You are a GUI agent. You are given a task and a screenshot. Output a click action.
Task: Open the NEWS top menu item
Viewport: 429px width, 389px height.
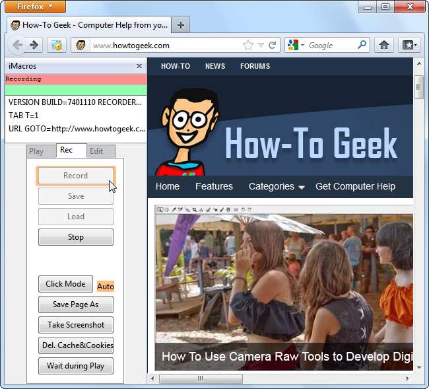(x=215, y=66)
